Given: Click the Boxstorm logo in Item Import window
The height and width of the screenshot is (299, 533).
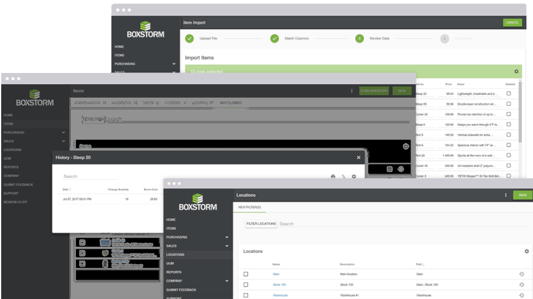Looking at the screenshot, I should (x=146, y=29).
